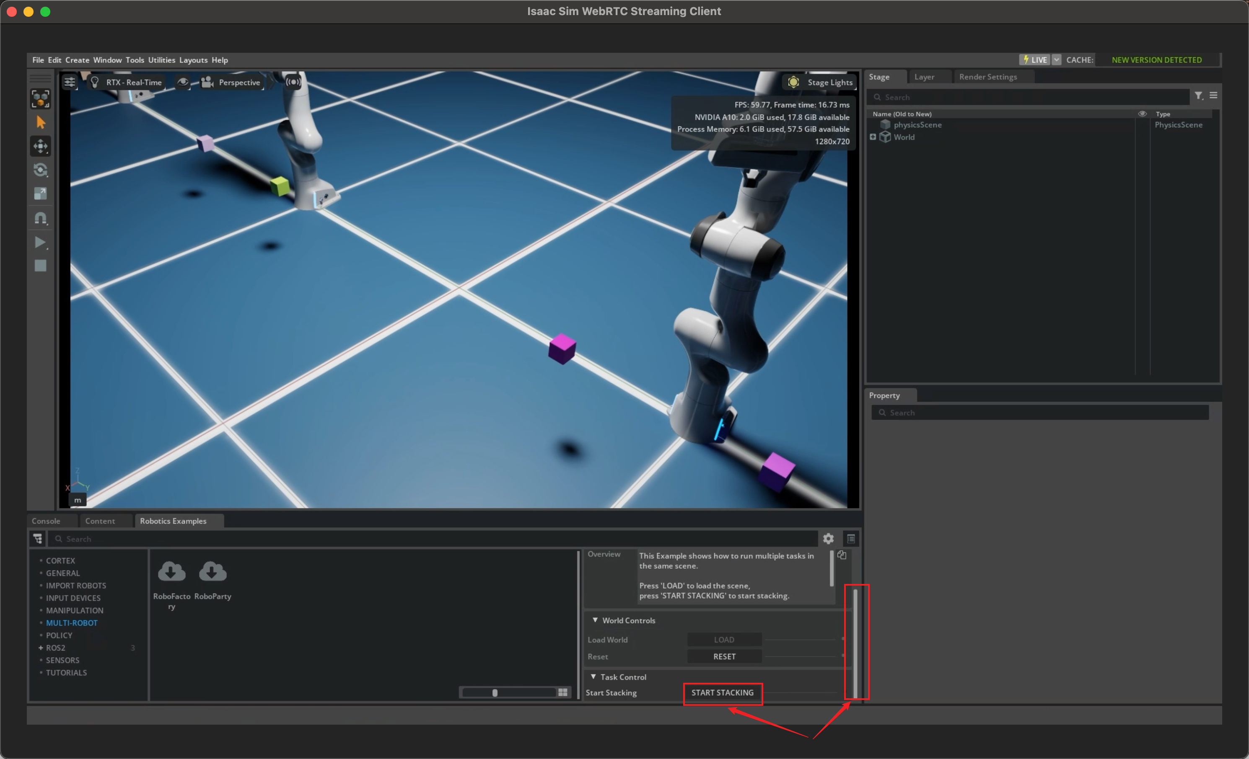
Task: Click the START STACKING button
Action: (x=722, y=693)
